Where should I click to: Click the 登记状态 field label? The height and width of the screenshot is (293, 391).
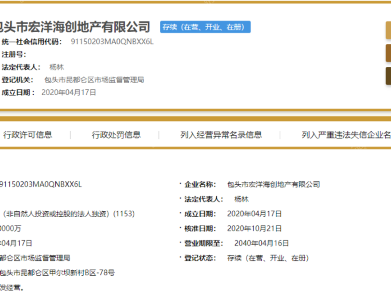[x=200, y=258]
